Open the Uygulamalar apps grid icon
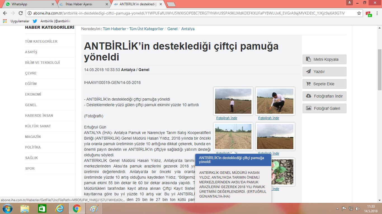This screenshot has width=382, height=214. [5, 21]
